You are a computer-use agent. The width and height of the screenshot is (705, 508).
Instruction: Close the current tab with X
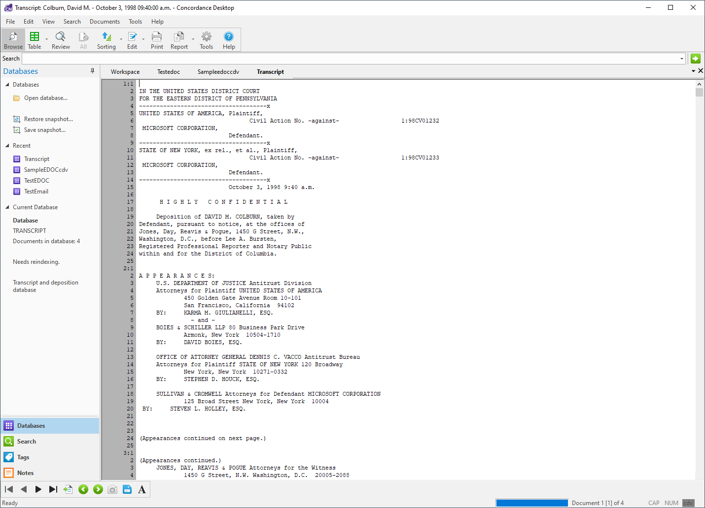pyautogui.click(x=701, y=71)
